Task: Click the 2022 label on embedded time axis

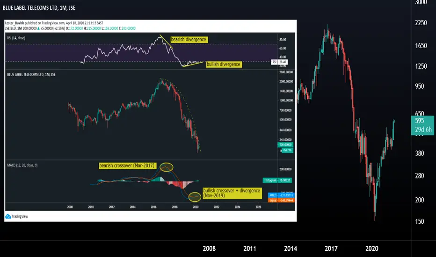Action: click(x=216, y=207)
